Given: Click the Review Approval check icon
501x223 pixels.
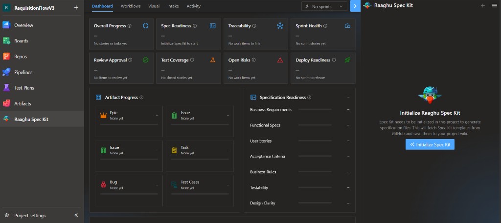Looking at the screenshot, I should (x=146, y=60).
